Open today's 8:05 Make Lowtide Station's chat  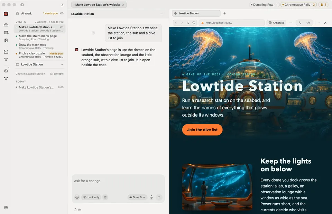tap(39, 88)
